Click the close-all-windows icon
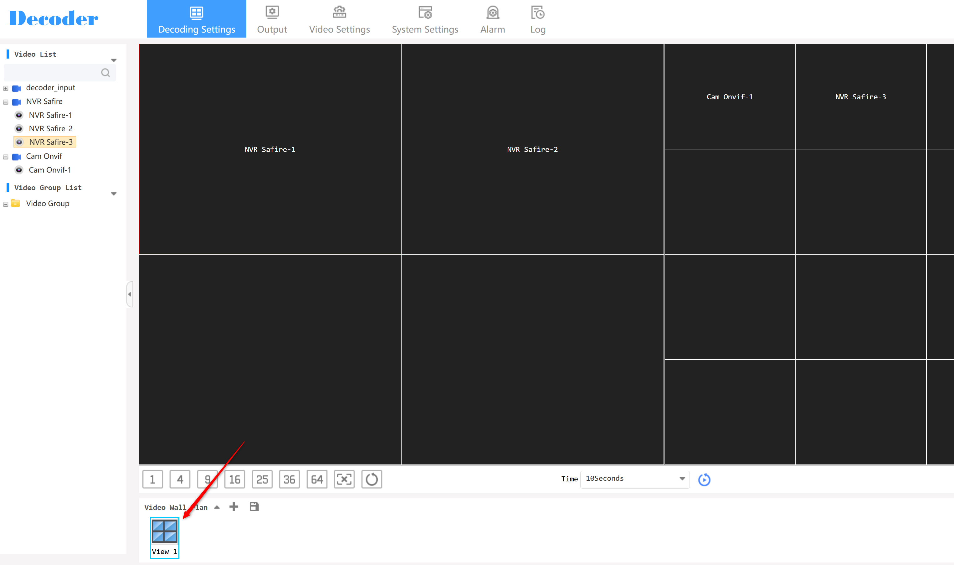 pos(344,479)
